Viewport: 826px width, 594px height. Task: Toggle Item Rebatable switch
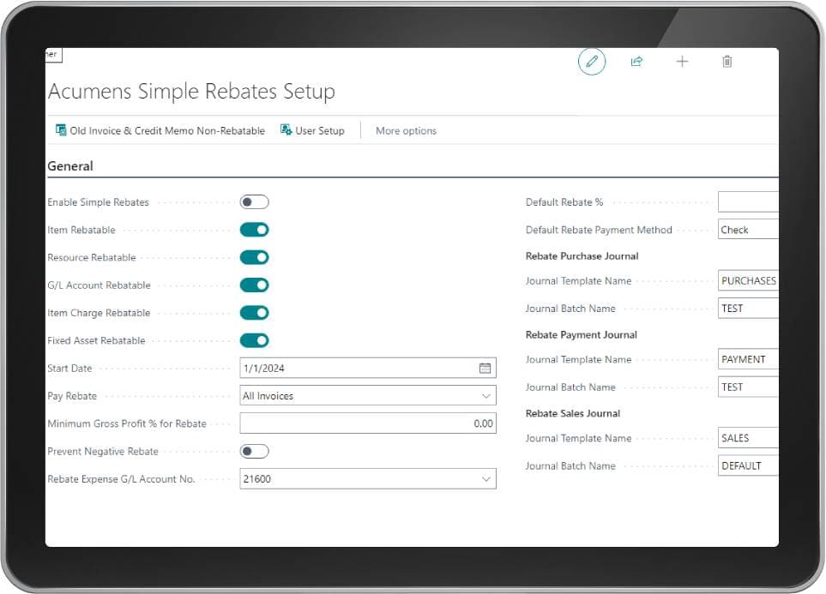coord(255,230)
